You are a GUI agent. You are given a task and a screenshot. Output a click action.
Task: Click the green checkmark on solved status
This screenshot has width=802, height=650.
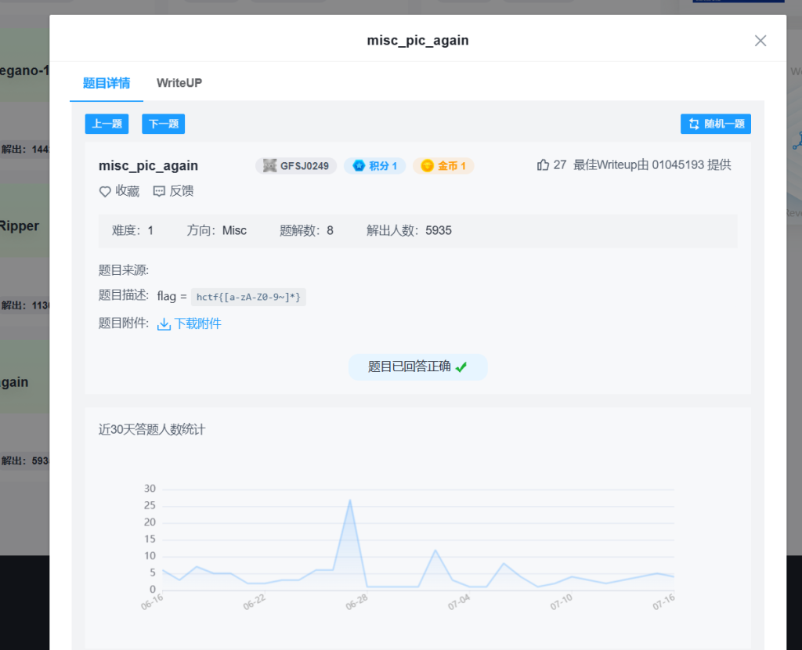(x=461, y=367)
